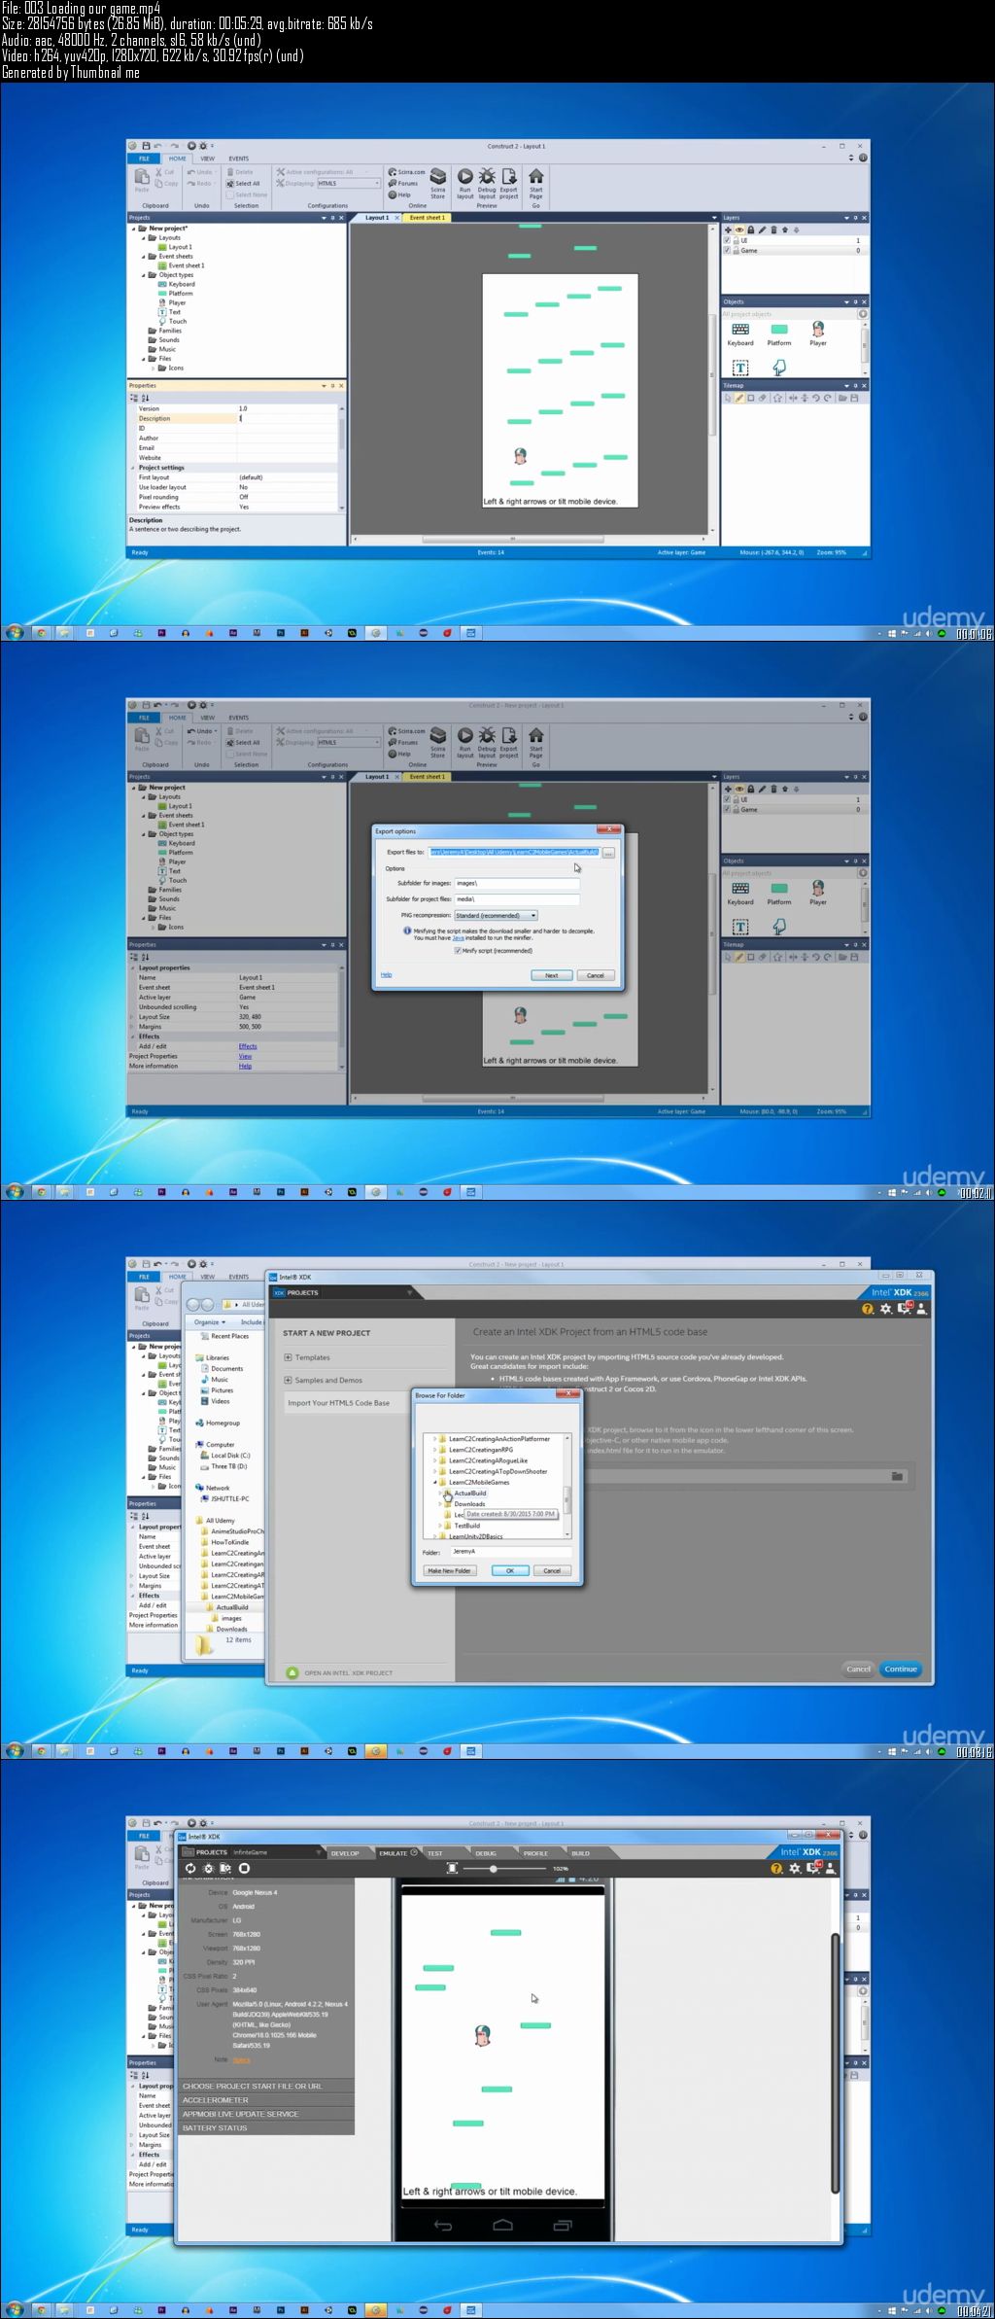995x2319 pixels.
Task: Click the square Stop icon in the emulator toolbar
Action: tap(245, 1868)
